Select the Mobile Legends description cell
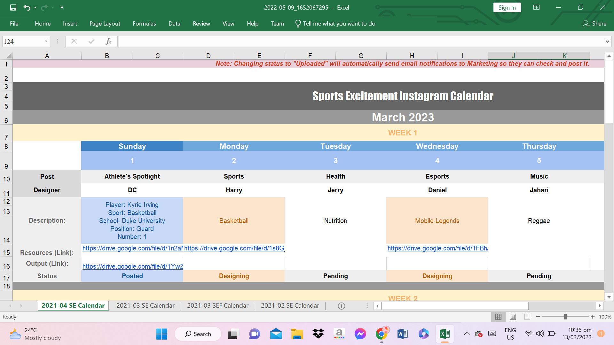Viewport: 614px width, 345px height. 437,220
